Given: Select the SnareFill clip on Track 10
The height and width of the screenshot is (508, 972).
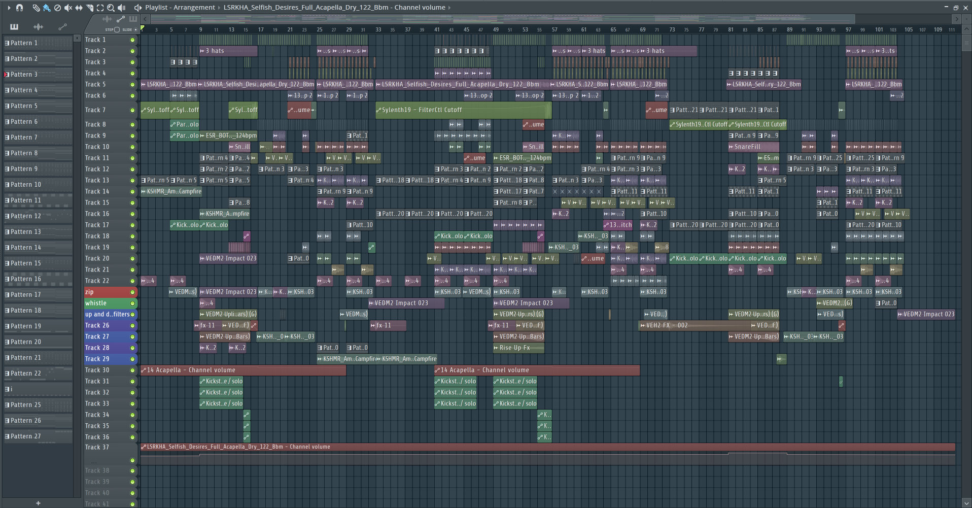Looking at the screenshot, I should [x=753, y=147].
